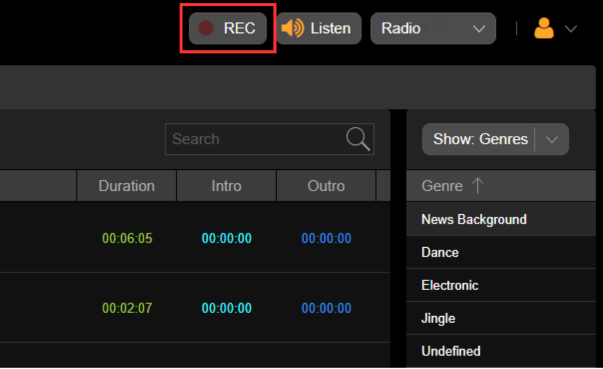
Task: Expand the user account chevron
Action: (x=571, y=29)
